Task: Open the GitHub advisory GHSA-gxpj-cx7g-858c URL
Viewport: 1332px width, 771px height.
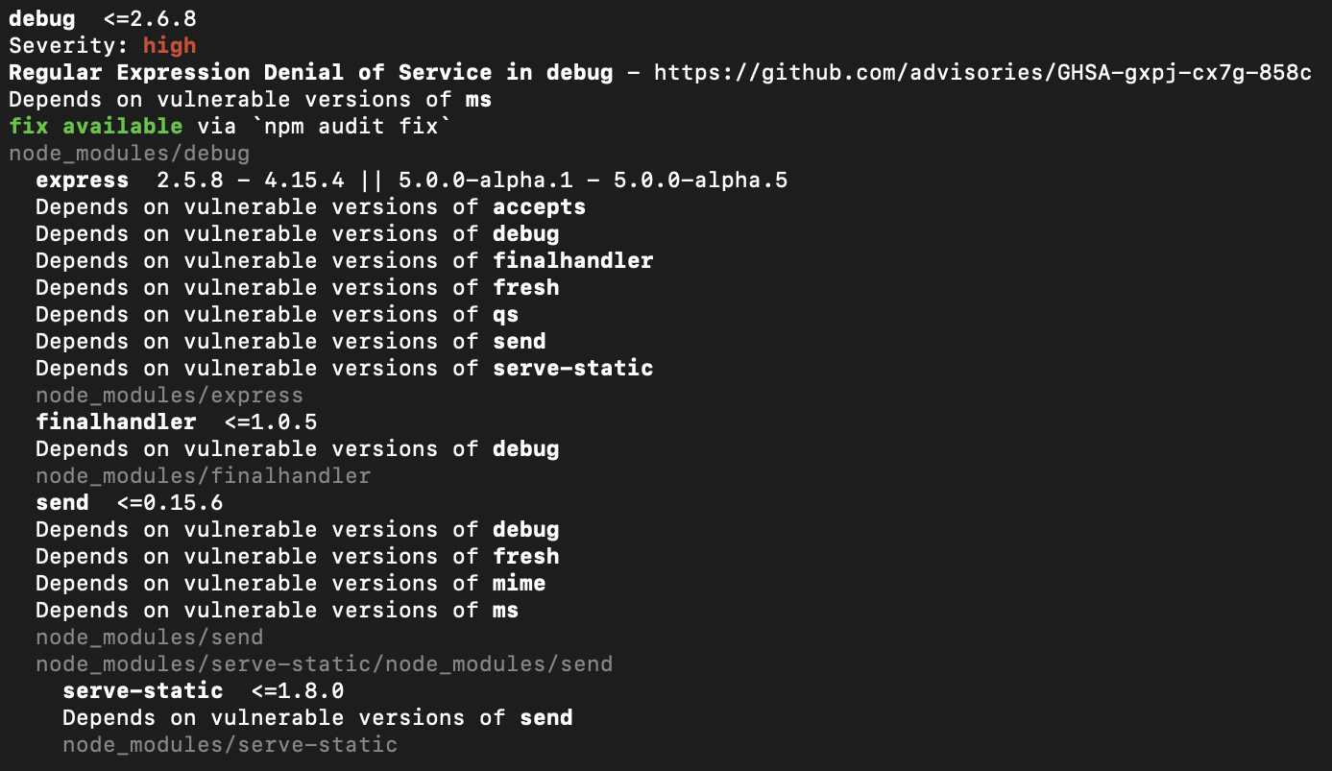Action: click(982, 73)
